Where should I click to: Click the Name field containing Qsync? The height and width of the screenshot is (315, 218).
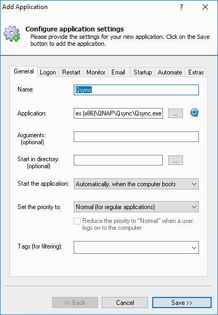pos(136,90)
